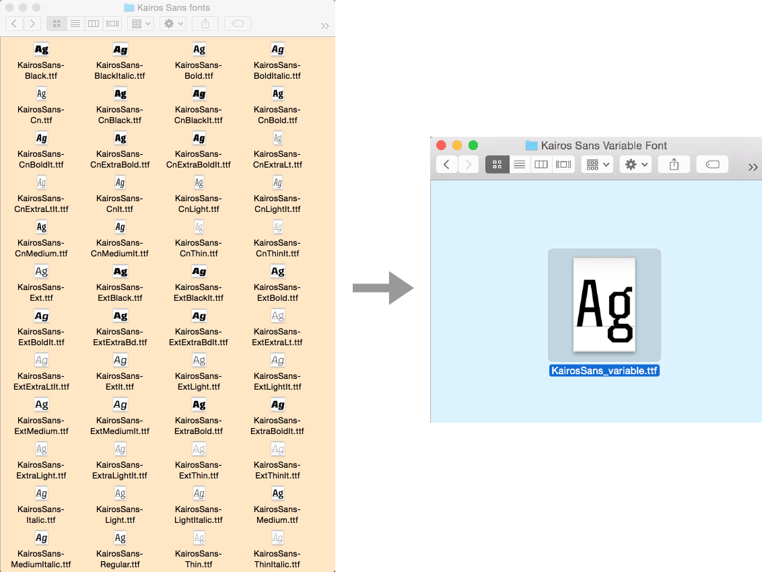Expand toolbar overflow in Kairos Sans fonts window

tap(325, 26)
